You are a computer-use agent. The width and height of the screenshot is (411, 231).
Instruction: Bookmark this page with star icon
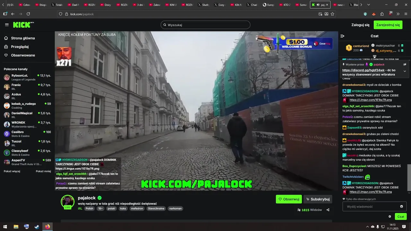coord(332,14)
